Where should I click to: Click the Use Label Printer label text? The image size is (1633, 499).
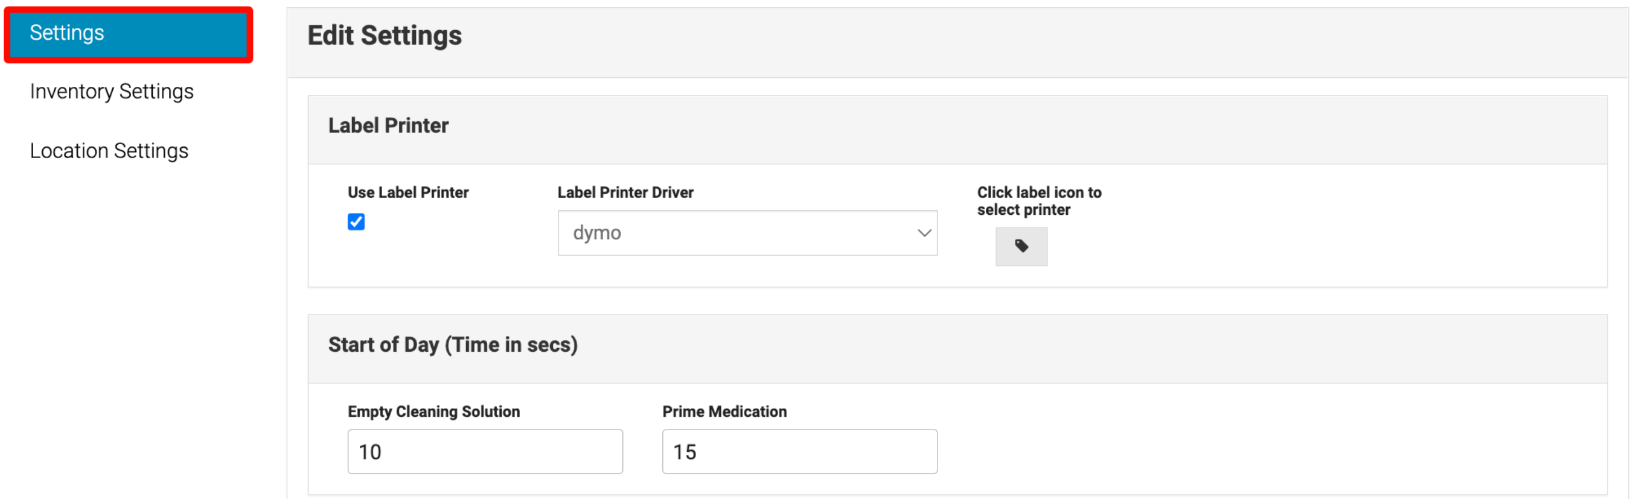(x=407, y=192)
